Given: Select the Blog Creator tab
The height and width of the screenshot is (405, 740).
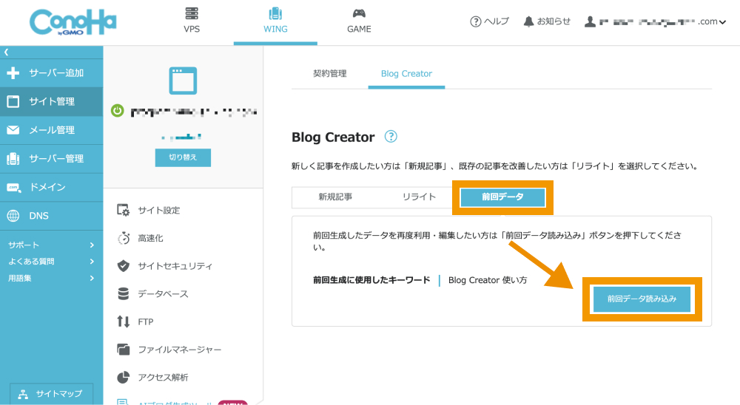Looking at the screenshot, I should coord(406,74).
